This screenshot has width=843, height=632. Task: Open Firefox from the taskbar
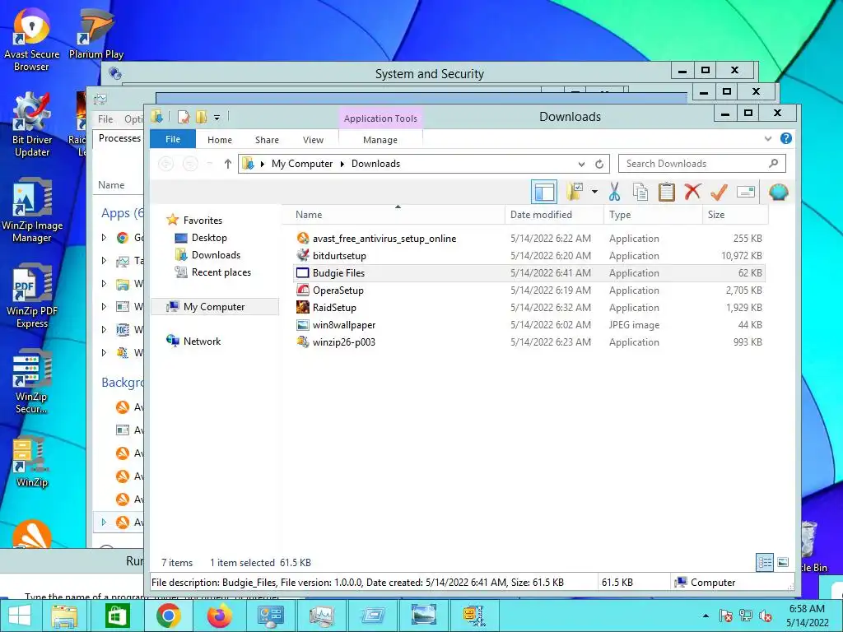pyautogui.click(x=220, y=616)
